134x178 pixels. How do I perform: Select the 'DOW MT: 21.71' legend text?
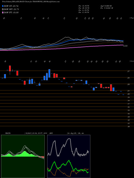tap(11, 9)
